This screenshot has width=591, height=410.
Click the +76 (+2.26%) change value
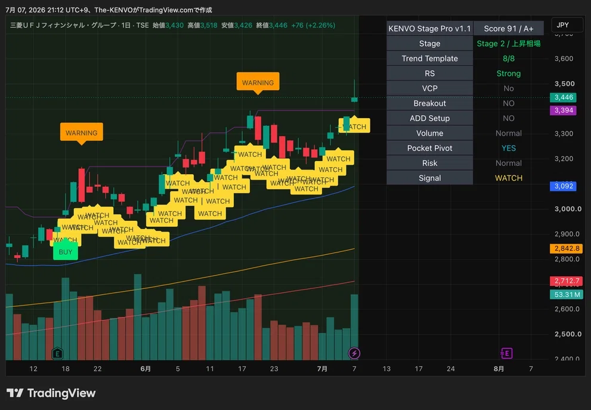tap(313, 25)
